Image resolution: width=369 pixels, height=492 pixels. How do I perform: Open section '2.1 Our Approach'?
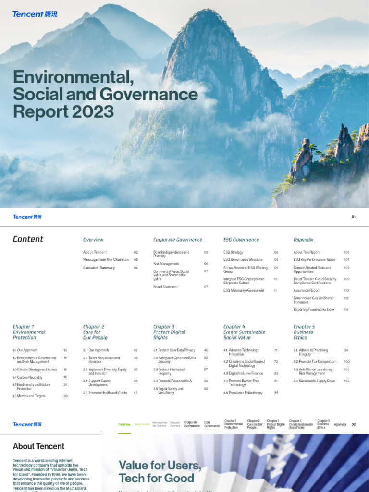tap(96, 350)
